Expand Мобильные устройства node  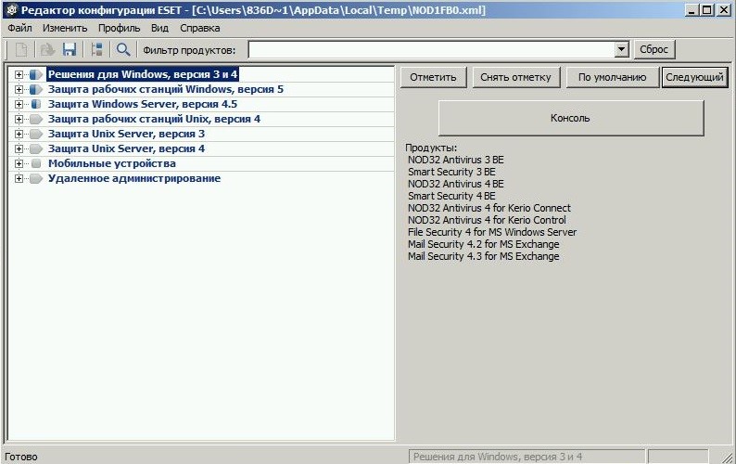click(x=19, y=163)
